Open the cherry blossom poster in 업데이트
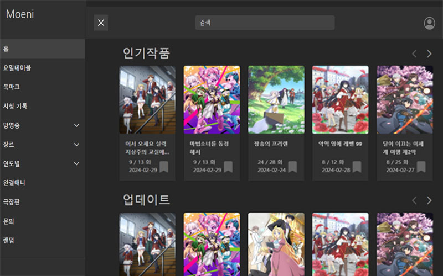This screenshot has width=443, height=276. (405, 244)
